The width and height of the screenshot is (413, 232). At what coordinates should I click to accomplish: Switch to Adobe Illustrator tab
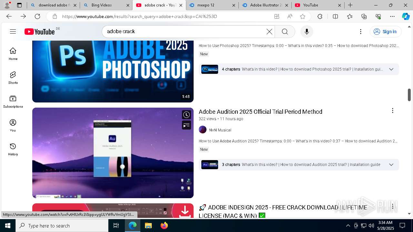coord(265,5)
